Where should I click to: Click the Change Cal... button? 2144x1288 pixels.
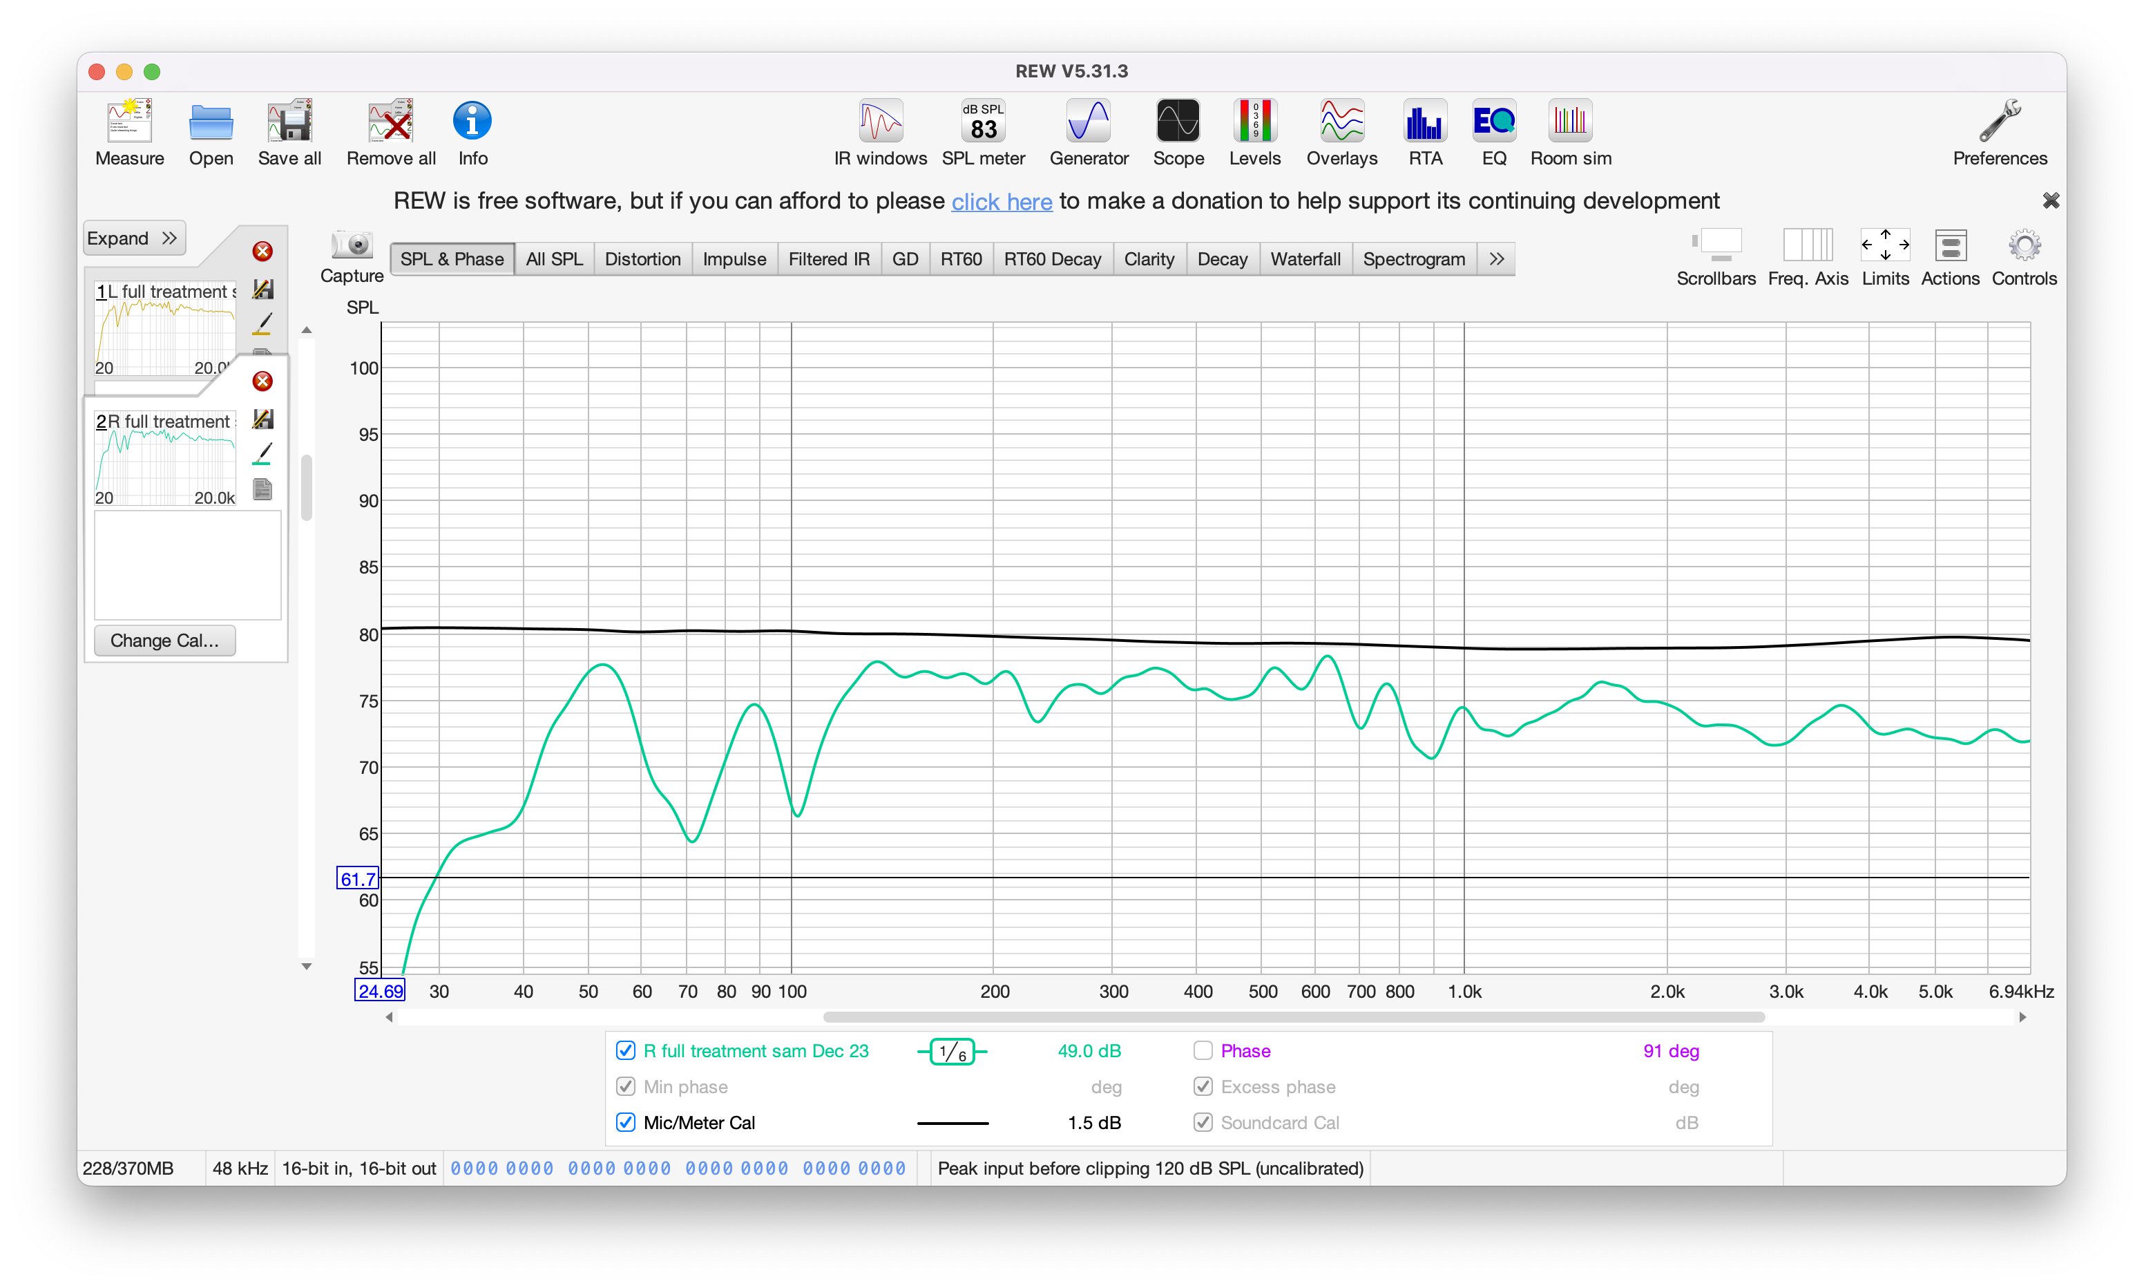tap(164, 641)
